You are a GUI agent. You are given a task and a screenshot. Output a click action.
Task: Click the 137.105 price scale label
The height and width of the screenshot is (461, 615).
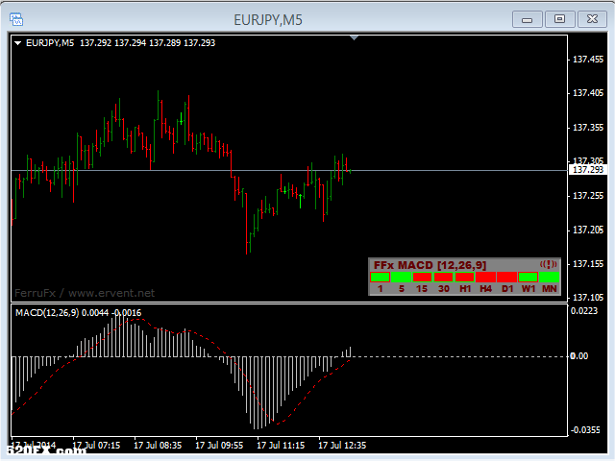pyautogui.click(x=588, y=298)
